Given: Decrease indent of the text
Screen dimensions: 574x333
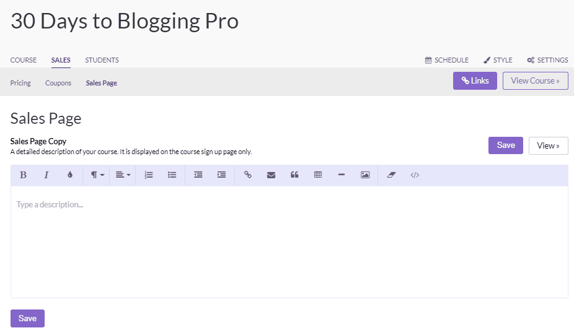Looking at the screenshot, I should pos(198,175).
